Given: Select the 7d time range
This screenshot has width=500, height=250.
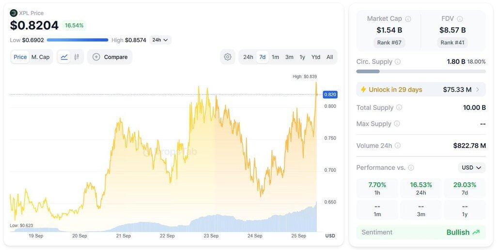Looking at the screenshot, I should [x=263, y=57].
